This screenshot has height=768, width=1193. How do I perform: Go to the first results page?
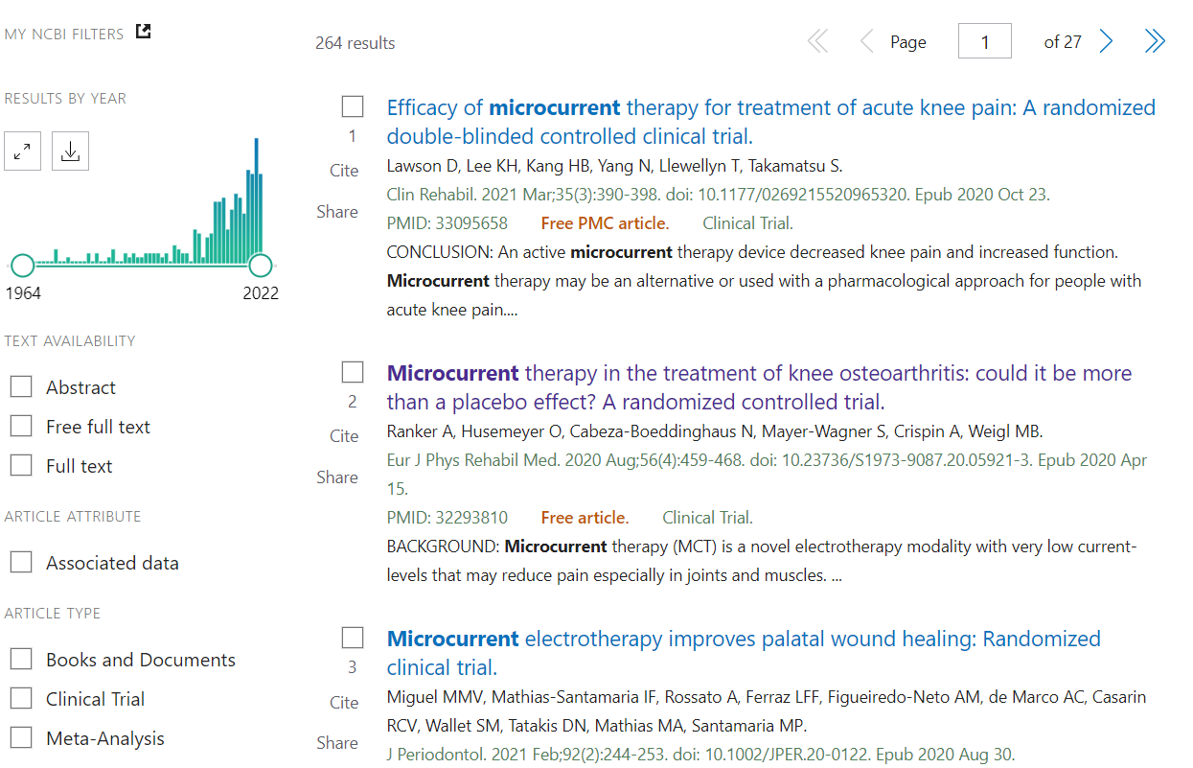[x=817, y=41]
